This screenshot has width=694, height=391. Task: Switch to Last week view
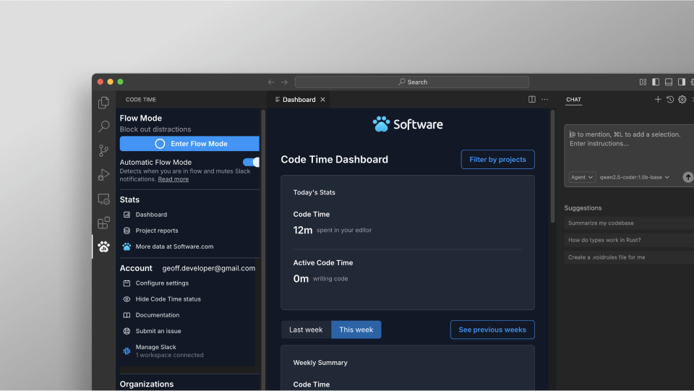pos(306,330)
